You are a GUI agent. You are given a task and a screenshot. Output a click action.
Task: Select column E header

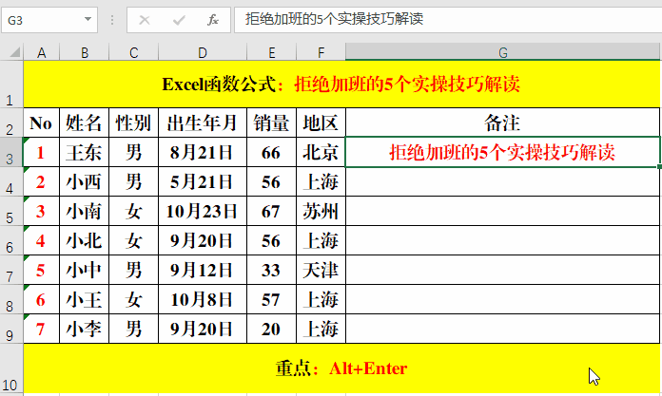click(x=271, y=53)
